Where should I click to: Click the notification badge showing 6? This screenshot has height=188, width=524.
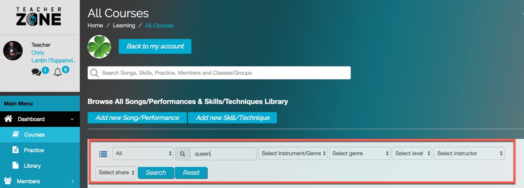tap(65, 70)
